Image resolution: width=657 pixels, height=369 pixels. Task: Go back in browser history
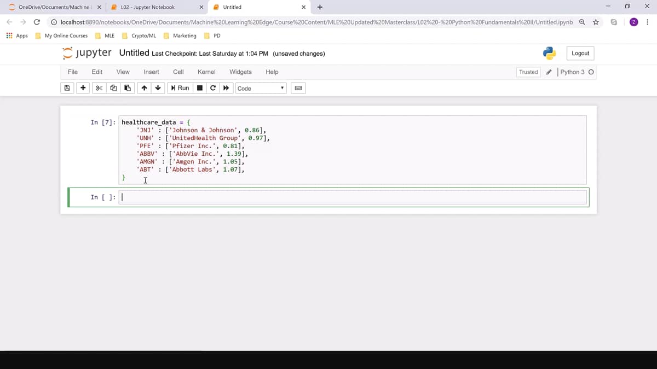[x=10, y=22]
